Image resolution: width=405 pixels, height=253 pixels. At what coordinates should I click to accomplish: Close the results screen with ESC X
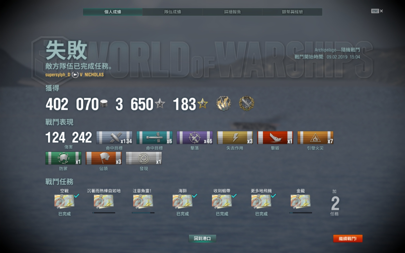pyautogui.click(x=377, y=11)
